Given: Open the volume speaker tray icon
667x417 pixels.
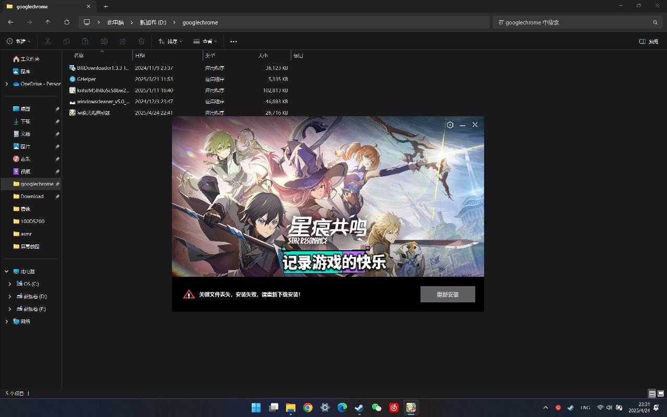Looking at the screenshot, I should pos(609,408).
